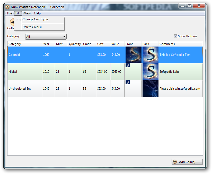
Task: Close the open Edit menu
Action: (x=18, y=13)
